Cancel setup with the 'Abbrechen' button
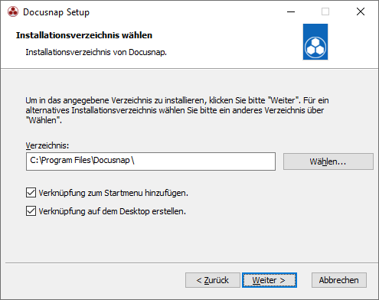 tap(339, 280)
